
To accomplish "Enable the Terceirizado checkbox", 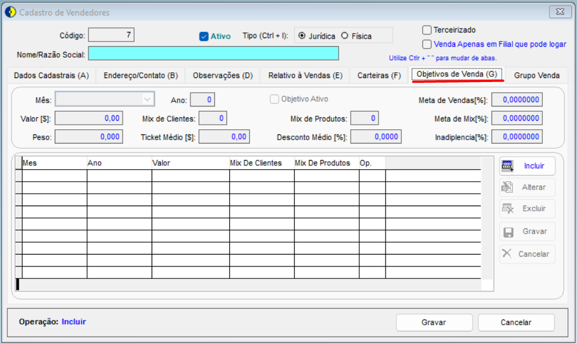I will (x=427, y=30).
